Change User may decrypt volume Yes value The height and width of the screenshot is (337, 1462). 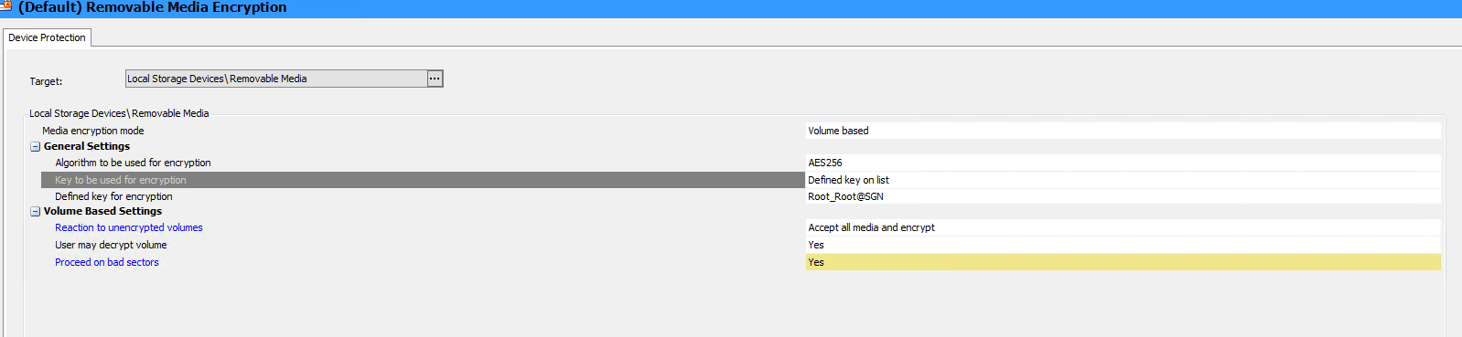(1123, 245)
